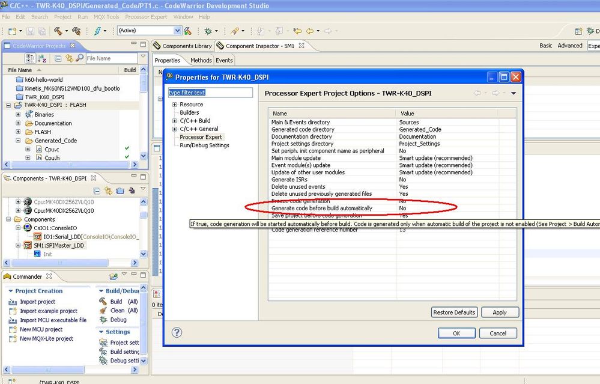Click the Link with Editor icon in CodeWarrior Projects
The width and height of the screenshot is (600, 384).
point(69,58)
